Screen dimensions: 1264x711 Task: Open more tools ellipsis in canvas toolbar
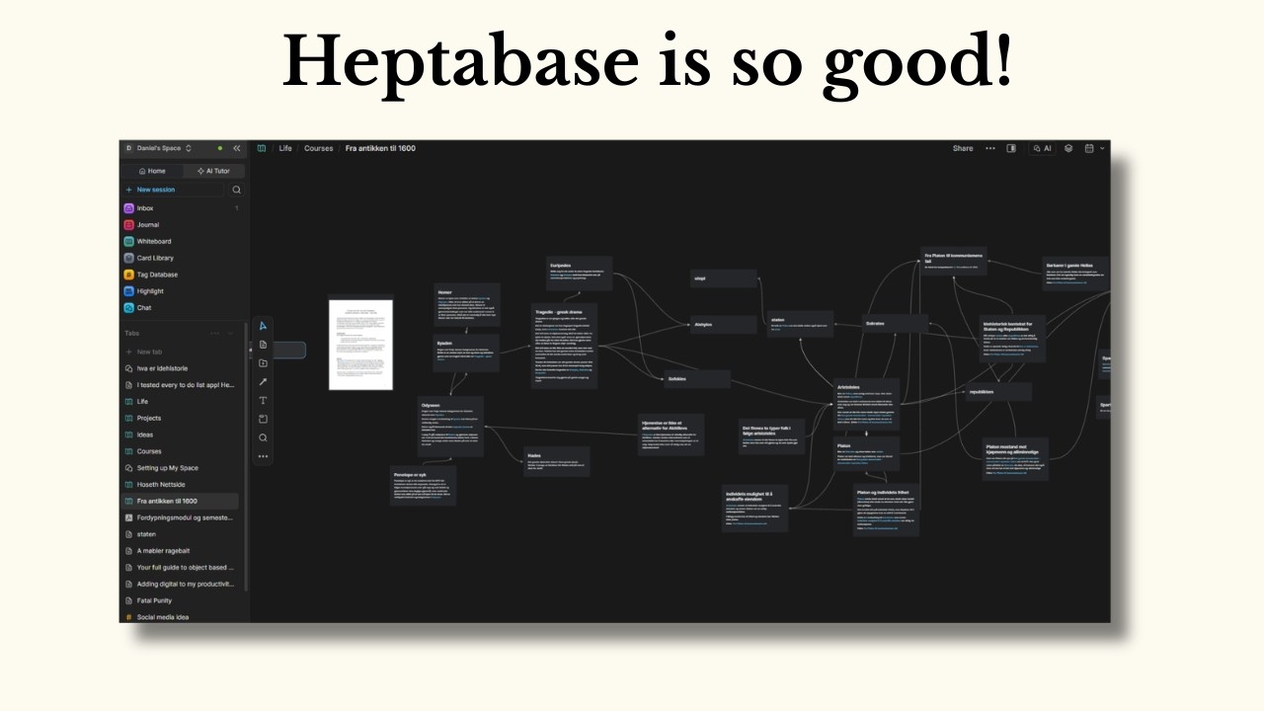pos(263,456)
